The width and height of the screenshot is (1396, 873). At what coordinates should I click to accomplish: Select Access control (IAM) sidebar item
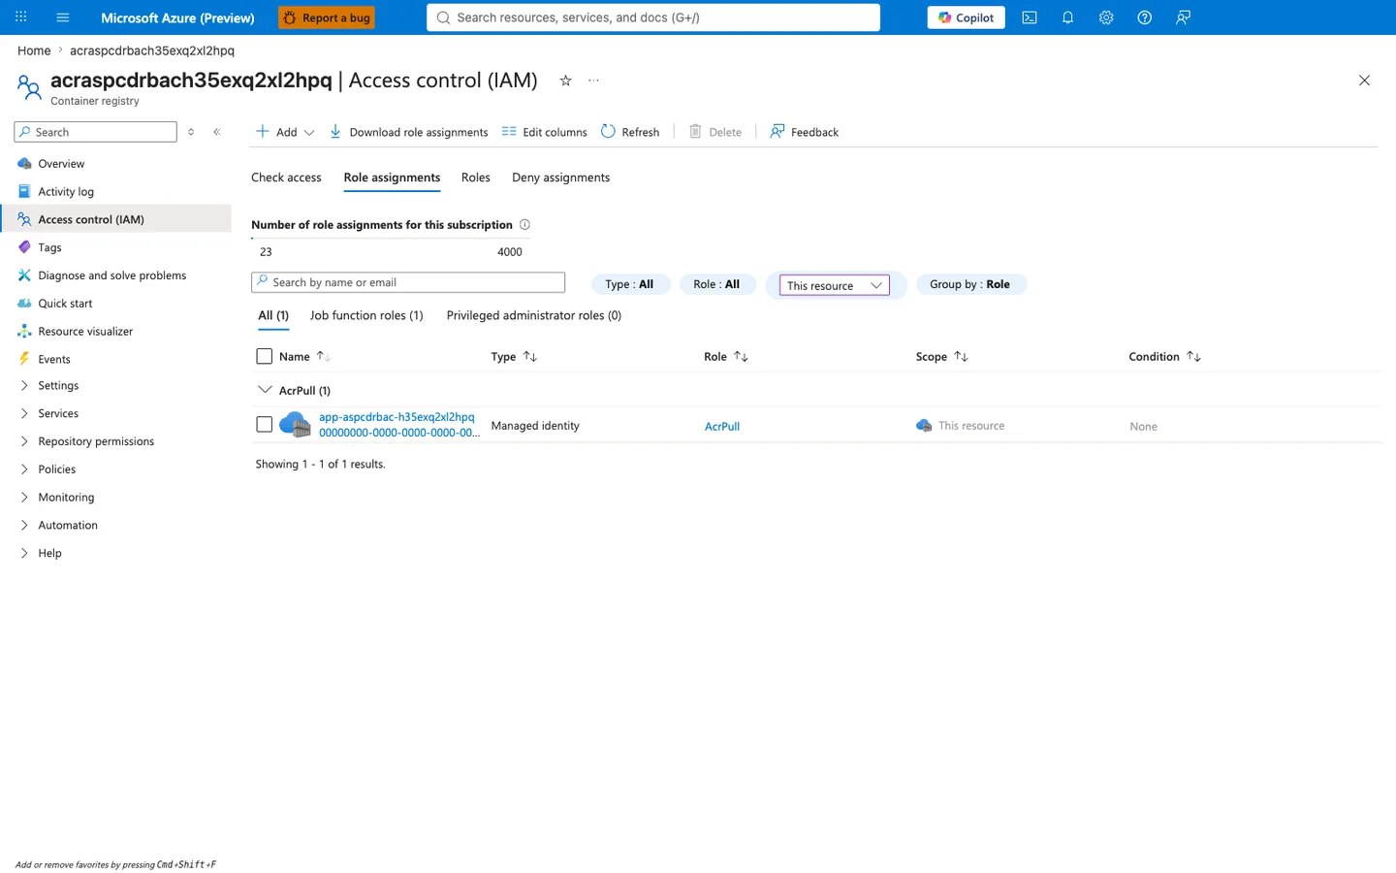tap(116, 219)
